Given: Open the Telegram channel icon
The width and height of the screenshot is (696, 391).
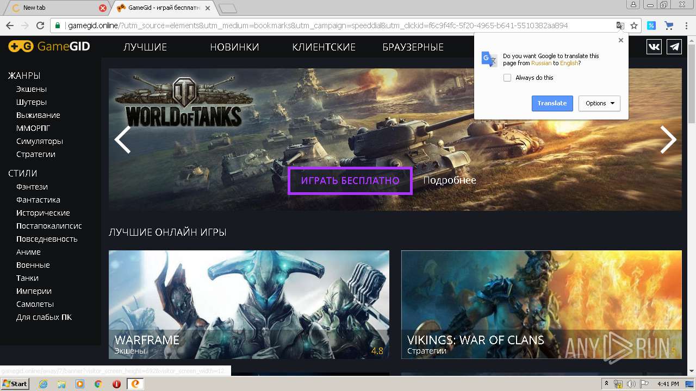Looking at the screenshot, I should point(674,47).
